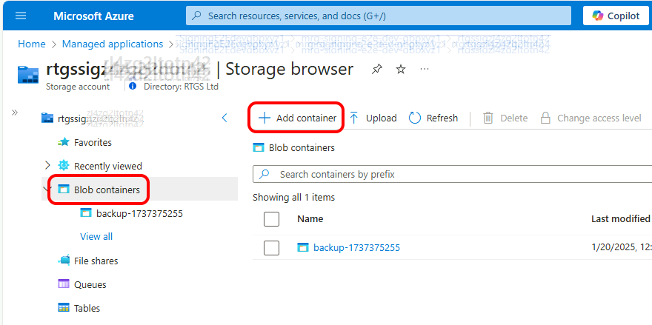The height and width of the screenshot is (325, 652).
Task: Click Delete in the toolbar
Action: (505, 118)
